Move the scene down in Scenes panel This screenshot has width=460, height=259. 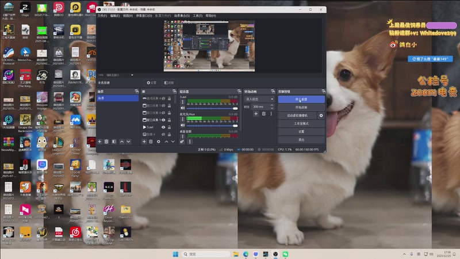tap(128, 142)
